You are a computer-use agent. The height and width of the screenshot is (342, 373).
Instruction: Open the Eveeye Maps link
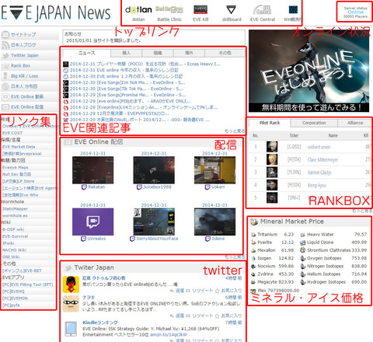16,167
